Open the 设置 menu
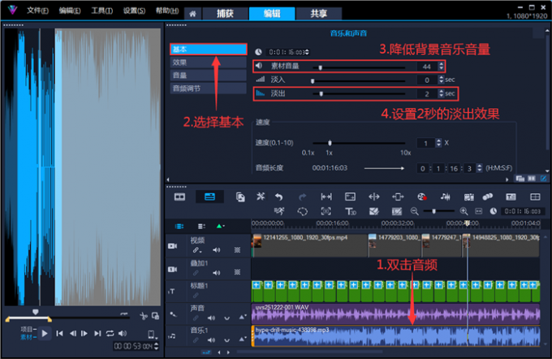Image resolution: width=552 pixels, height=359 pixels. (x=134, y=11)
